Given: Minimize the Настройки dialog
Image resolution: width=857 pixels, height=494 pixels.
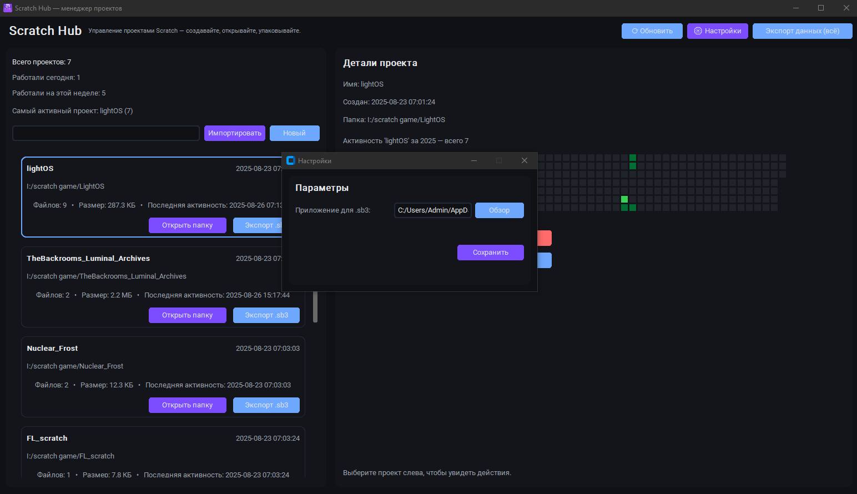Looking at the screenshot, I should point(474,160).
